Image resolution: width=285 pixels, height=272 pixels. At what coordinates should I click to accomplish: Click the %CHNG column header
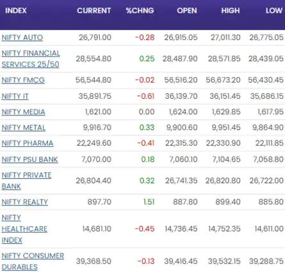[140, 10]
